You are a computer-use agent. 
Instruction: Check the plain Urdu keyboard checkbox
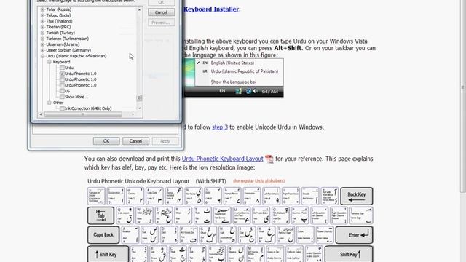pos(62,68)
